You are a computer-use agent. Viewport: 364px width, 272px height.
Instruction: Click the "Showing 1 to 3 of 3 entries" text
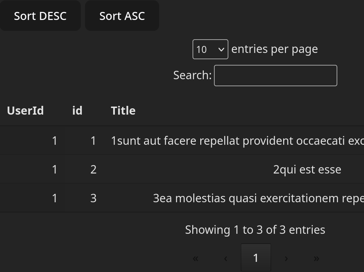pyautogui.click(x=255, y=230)
